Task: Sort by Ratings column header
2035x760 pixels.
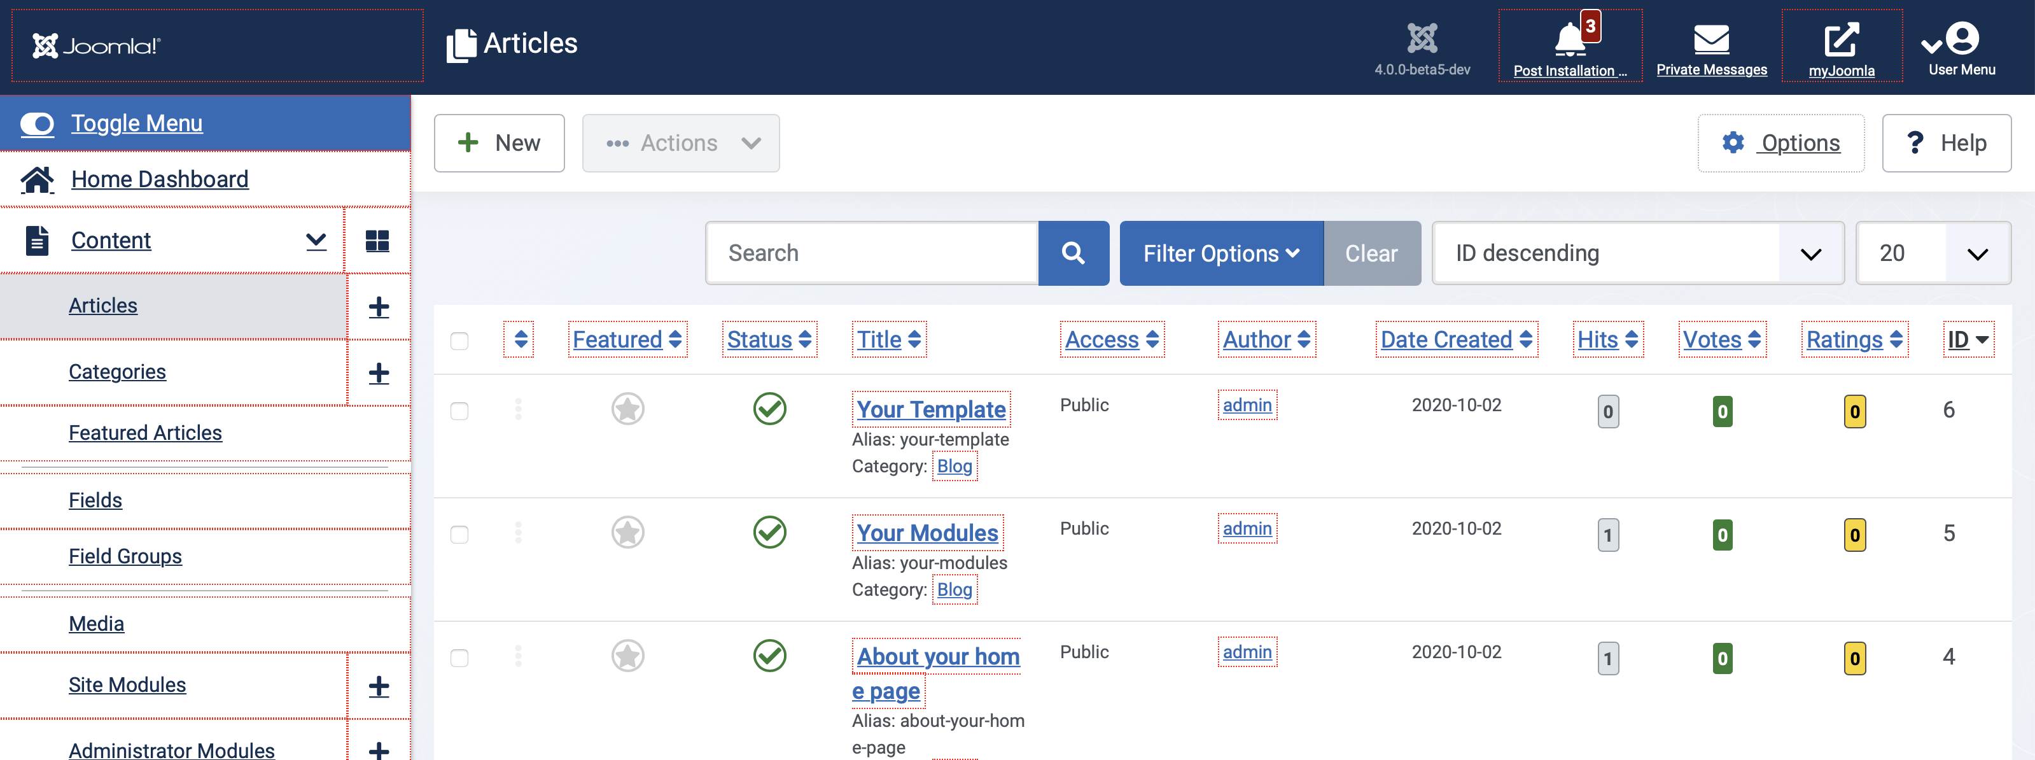Action: 1854,340
